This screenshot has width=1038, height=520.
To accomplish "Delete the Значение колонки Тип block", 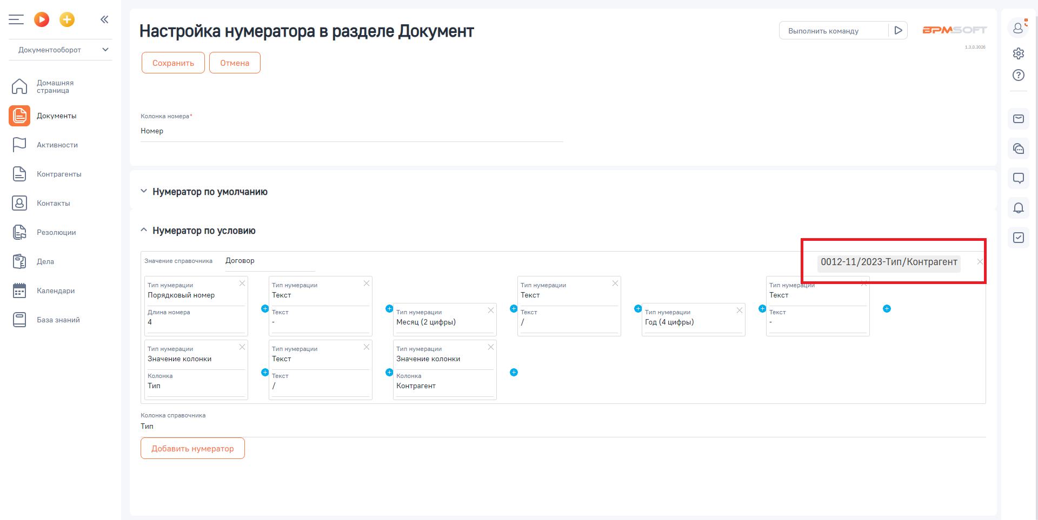I will tap(242, 347).
